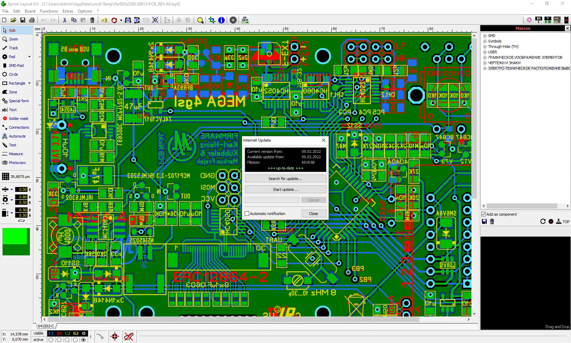Select the Measure tool
The image size is (571, 343).
[x=16, y=154]
